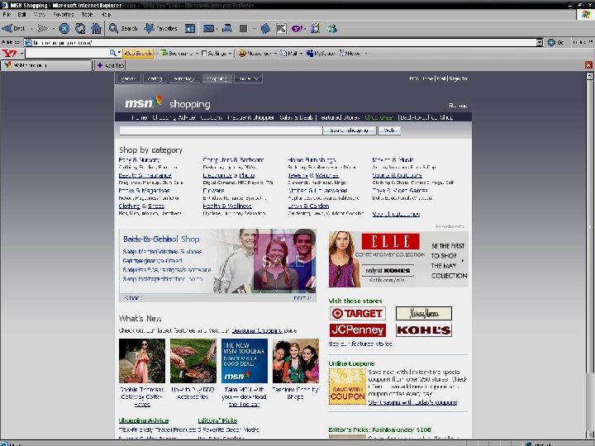Open the Frequent Shopper nav link
The width and height of the screenshot is (595, 446).
pyautogui.click(x=251, y=117)
